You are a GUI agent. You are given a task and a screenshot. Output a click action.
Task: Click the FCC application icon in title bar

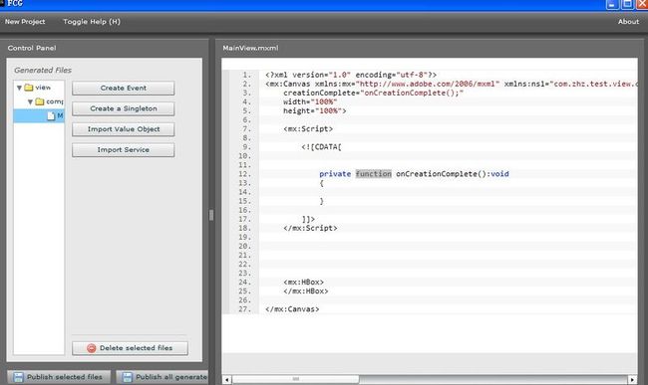(2, 3)
